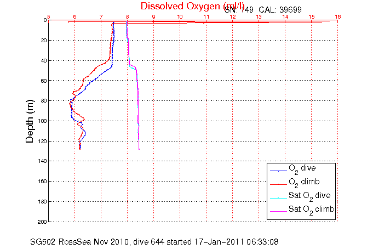Click the dive 644 caption below the plot

tap(154, 242)
